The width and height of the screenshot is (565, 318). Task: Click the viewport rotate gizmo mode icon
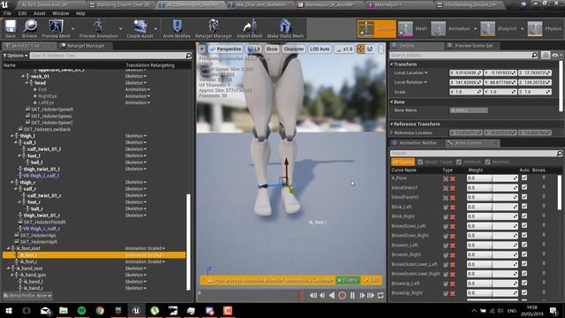click(370, 49)
